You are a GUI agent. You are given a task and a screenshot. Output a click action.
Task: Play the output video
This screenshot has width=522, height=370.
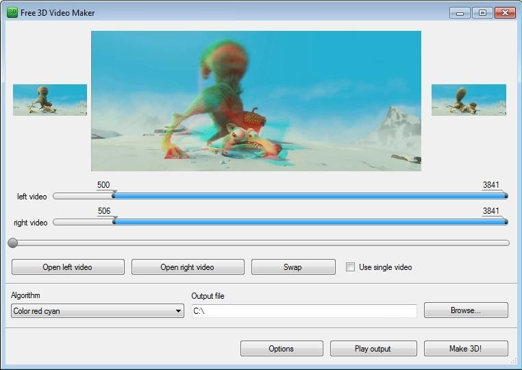pos(373,348)
